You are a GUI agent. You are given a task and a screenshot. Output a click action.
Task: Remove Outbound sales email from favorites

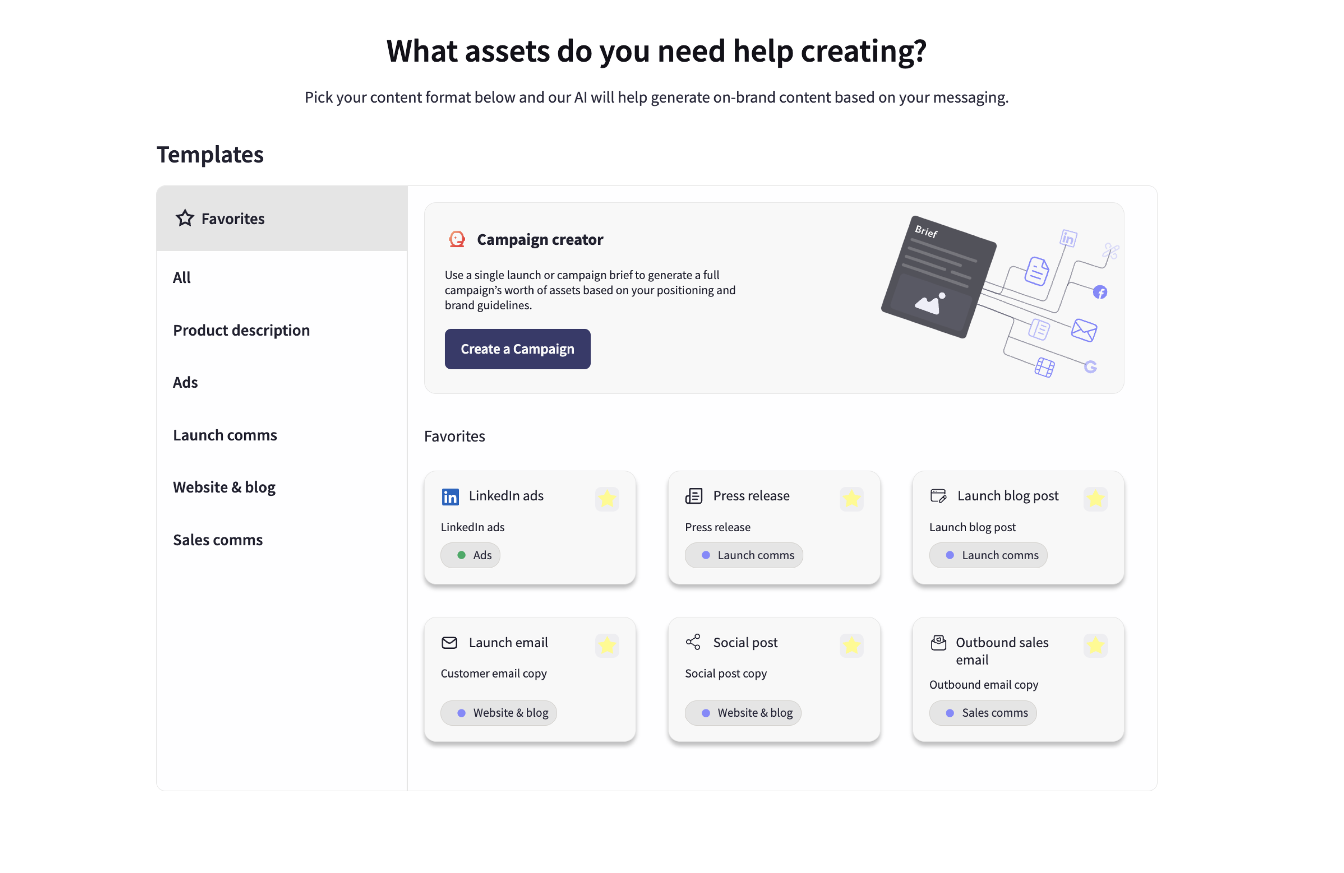point(1095,645)
